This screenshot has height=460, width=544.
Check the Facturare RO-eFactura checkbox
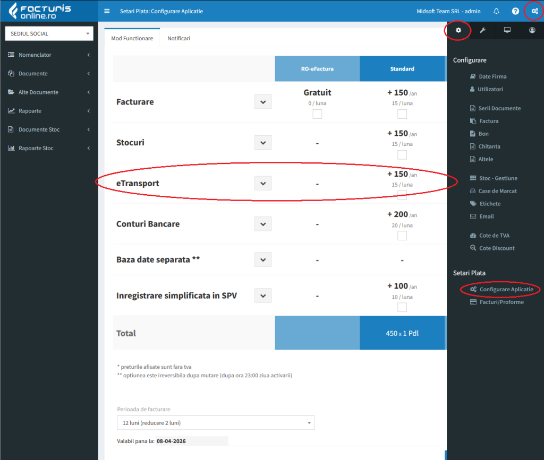pyautogui.click(x=317, y=114)
